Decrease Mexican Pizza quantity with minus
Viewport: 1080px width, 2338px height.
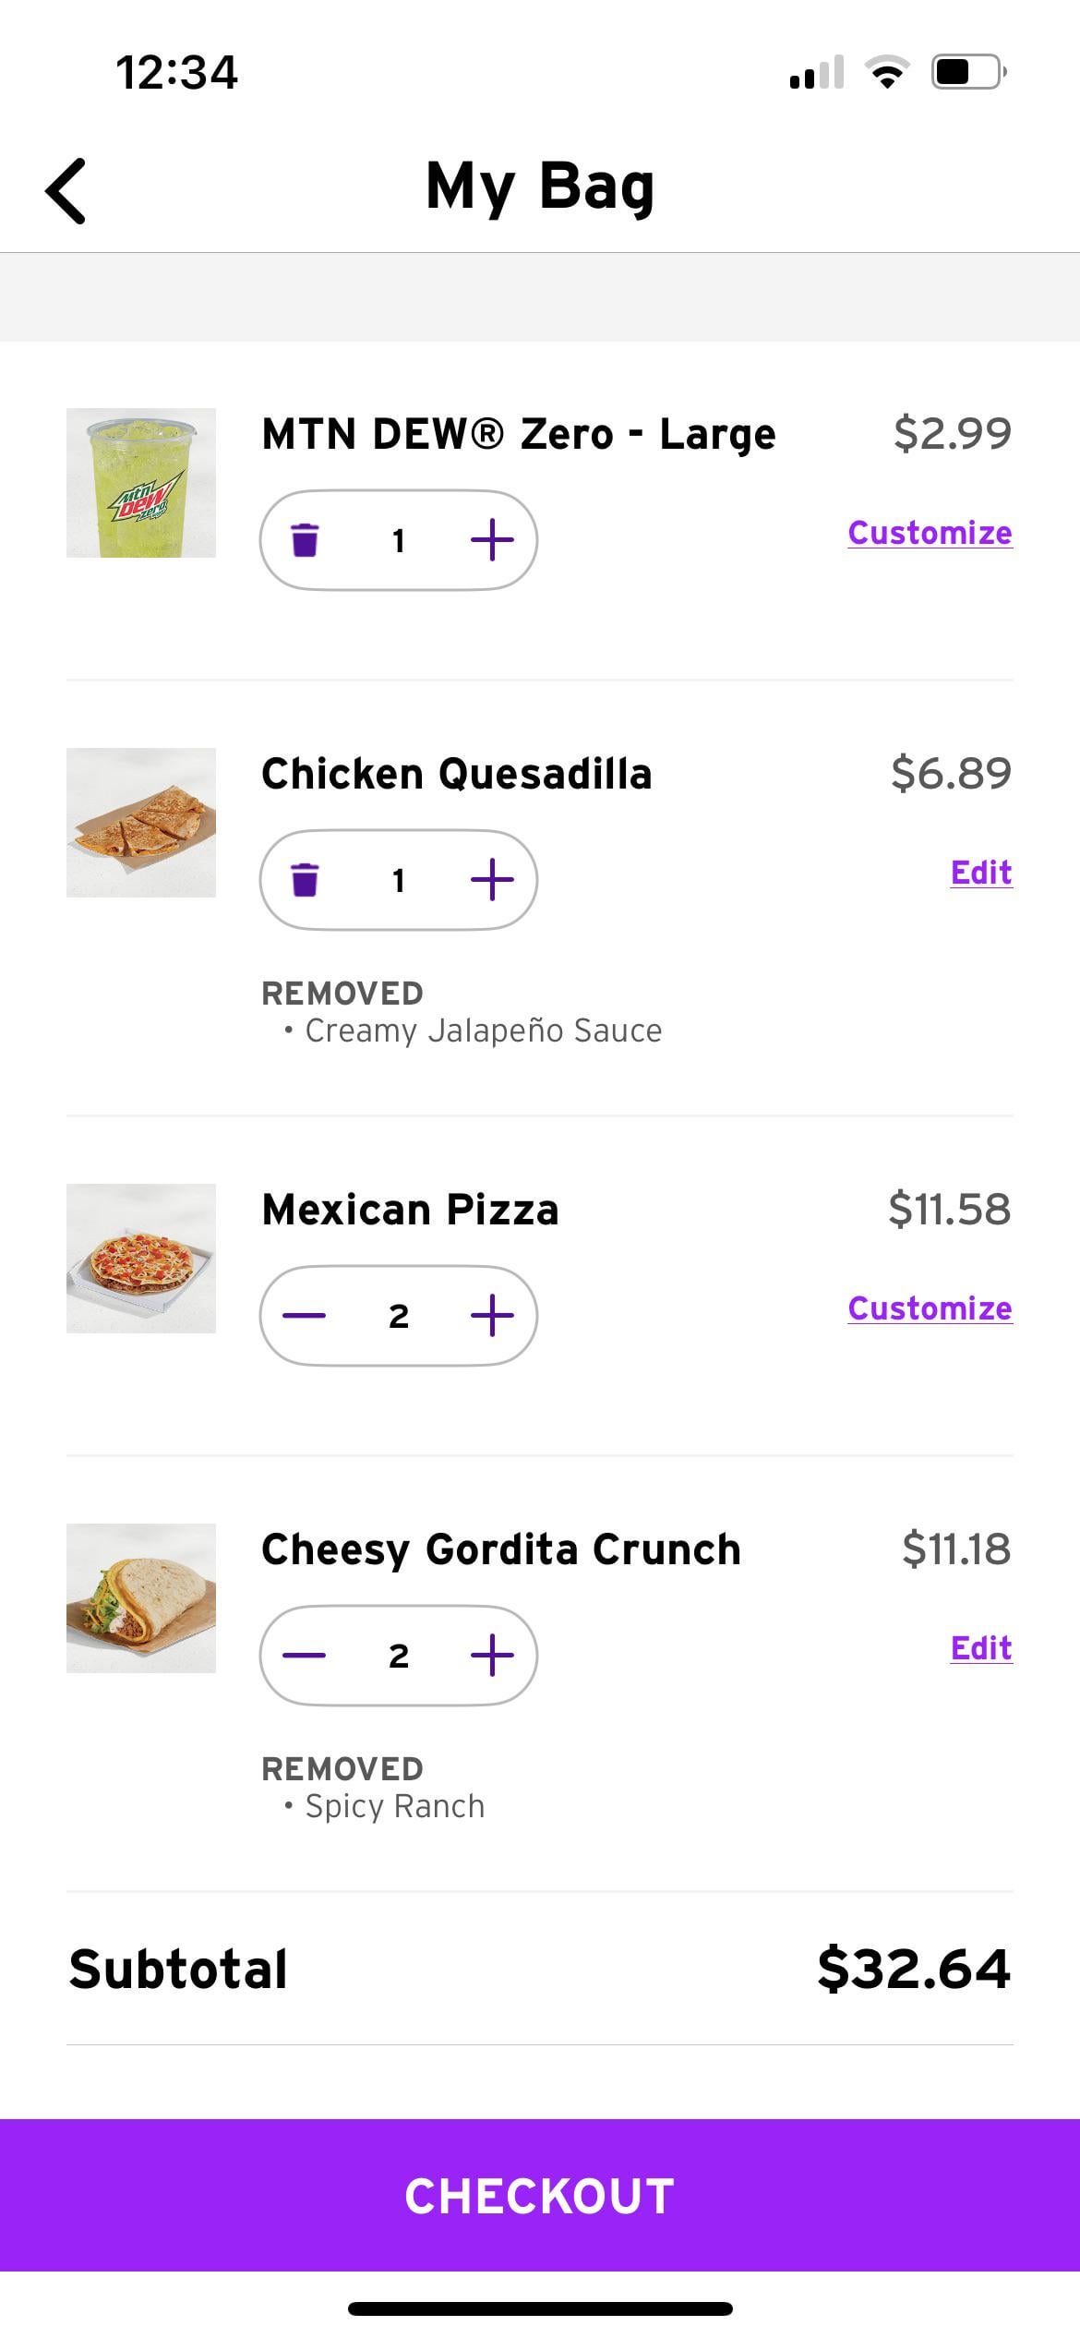click(305, 1316)
